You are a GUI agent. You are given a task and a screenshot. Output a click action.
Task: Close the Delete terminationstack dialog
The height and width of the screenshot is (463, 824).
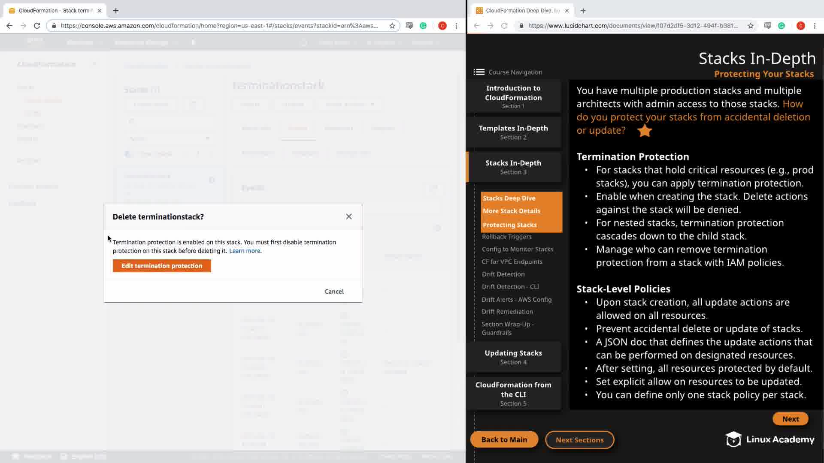click(348, 216)
